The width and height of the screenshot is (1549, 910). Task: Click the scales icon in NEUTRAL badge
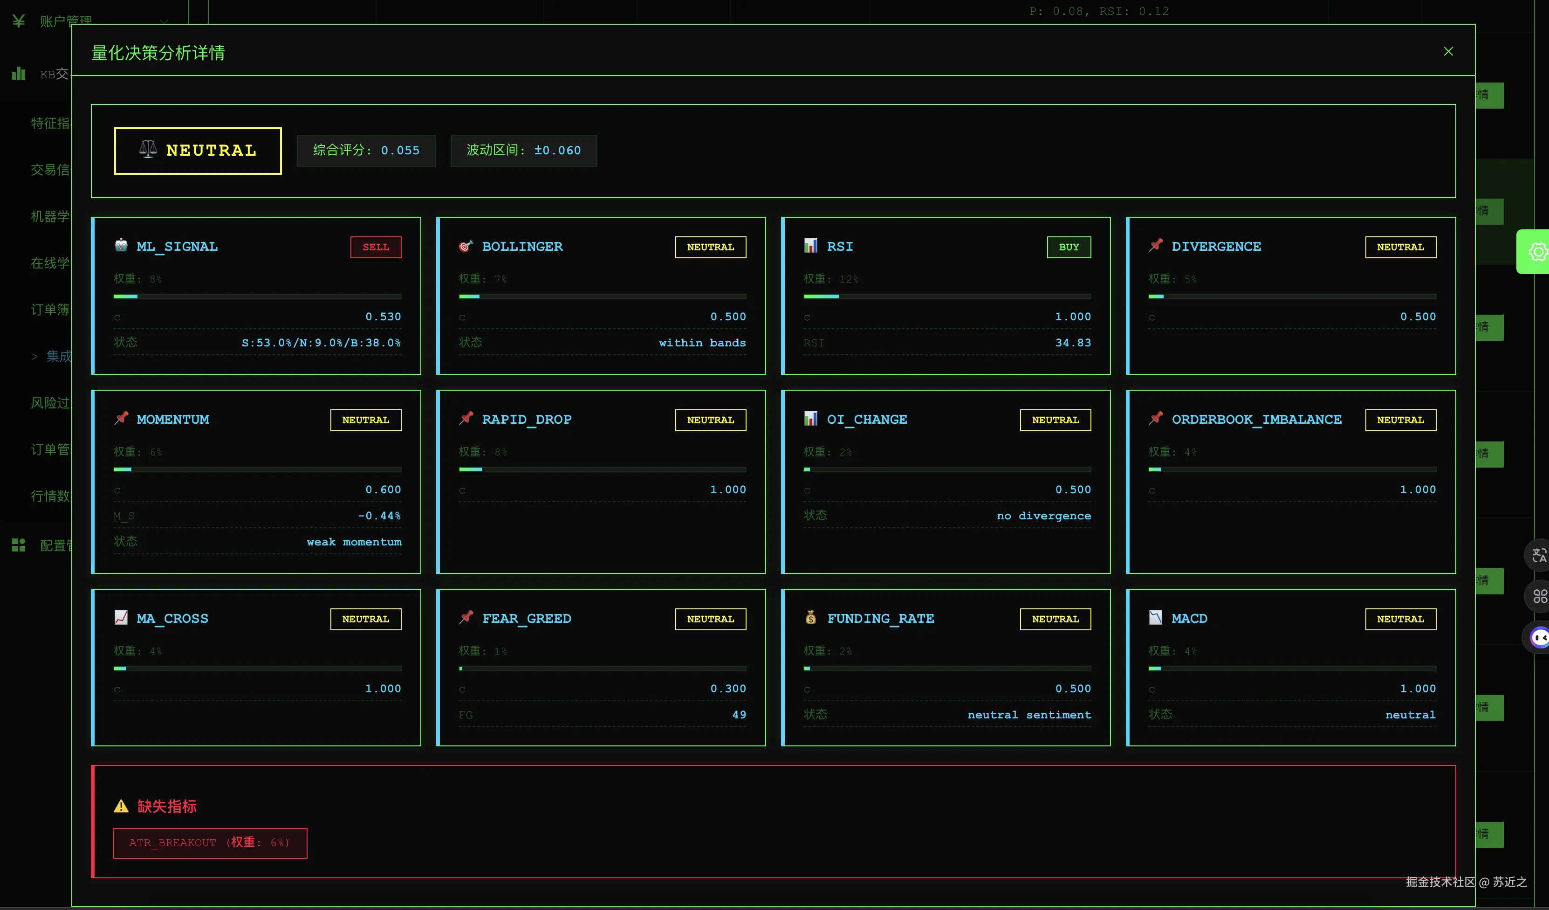coord(148,149)
